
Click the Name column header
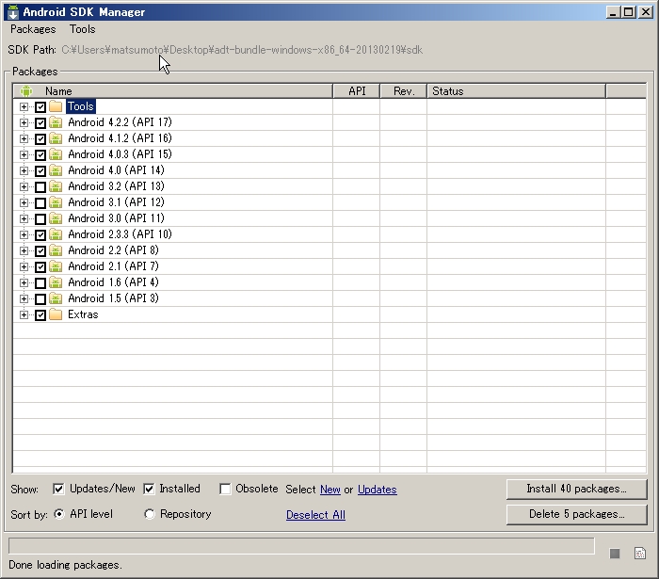tap(172, 90)
